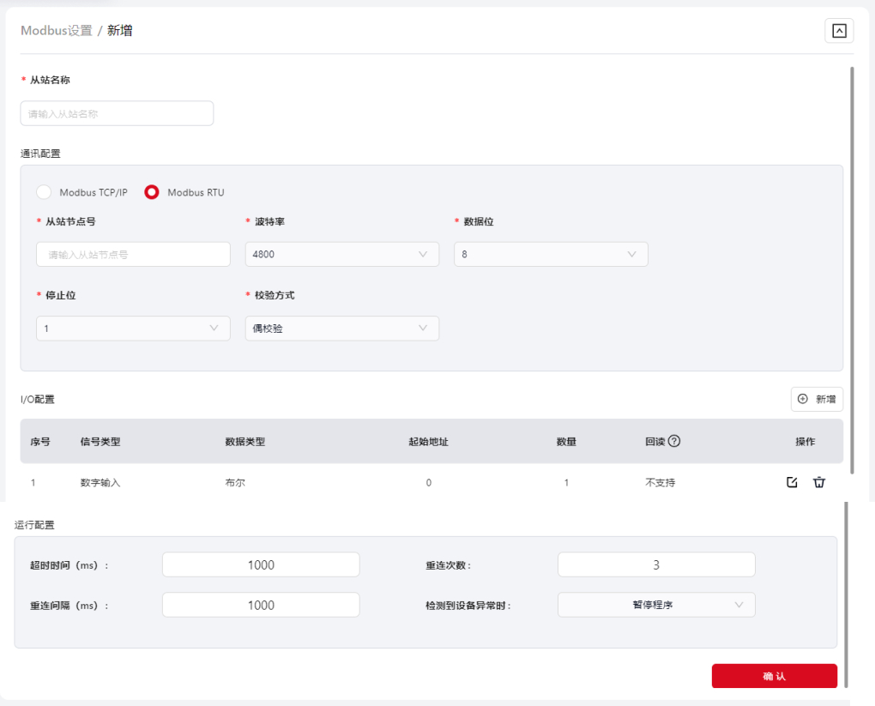Screen dimensions: 875x706
Task: Click the Modbus设置 breadcrumb link
Action: click(56, 31)
